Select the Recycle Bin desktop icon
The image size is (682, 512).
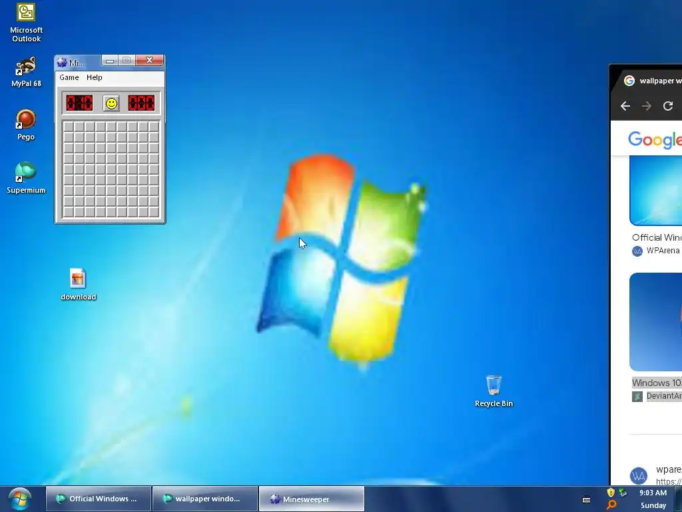494,391
